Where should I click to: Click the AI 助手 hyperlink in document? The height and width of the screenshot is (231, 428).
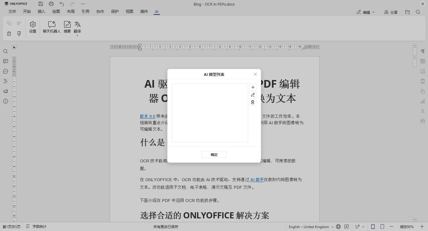click(x=257, y=179)
